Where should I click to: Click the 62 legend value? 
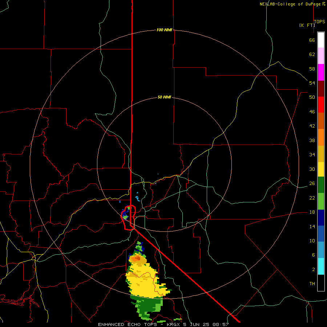click(x=312, y=54)
